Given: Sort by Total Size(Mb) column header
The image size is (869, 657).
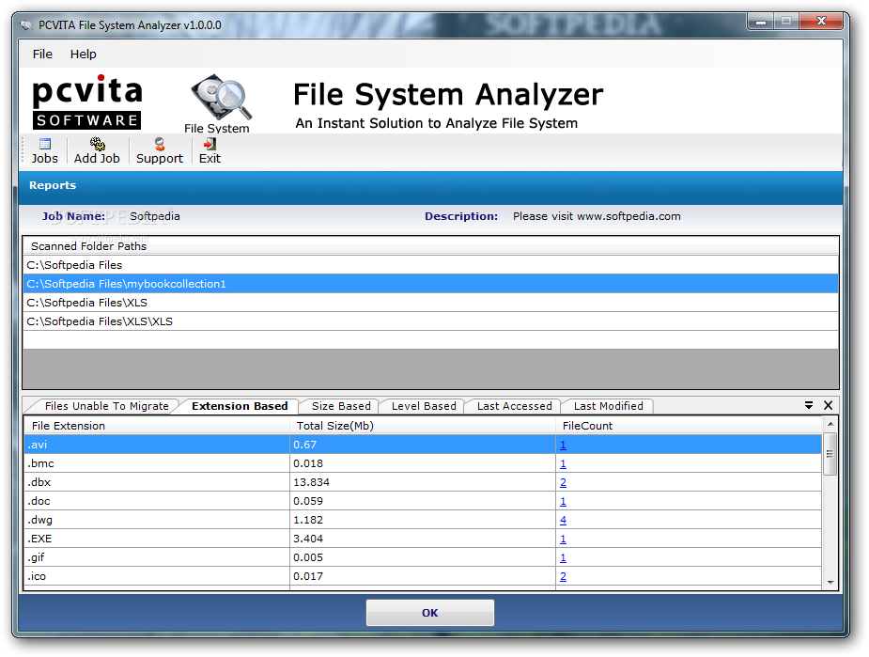Looking at the screenshot, I should 423,426.
